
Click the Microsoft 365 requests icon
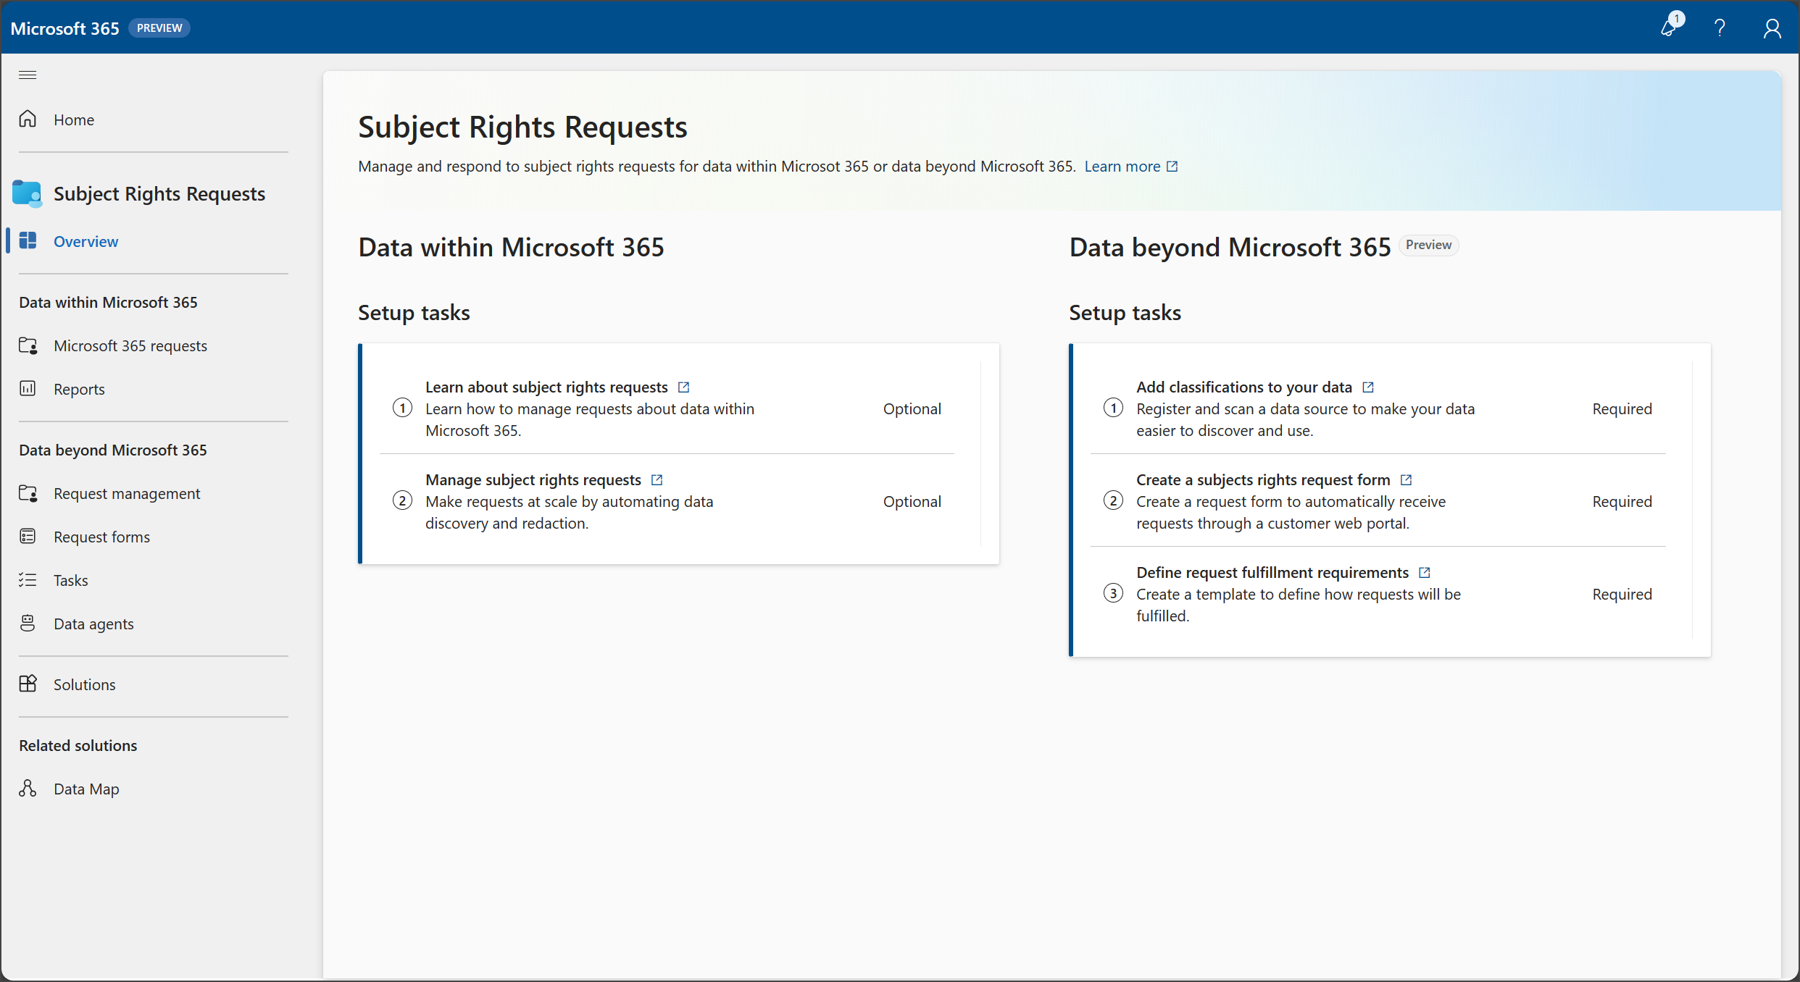[29, 345]
